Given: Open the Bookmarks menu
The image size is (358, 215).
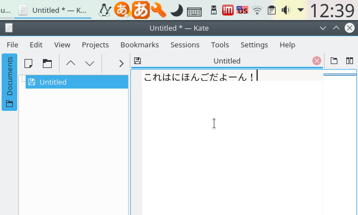Looking at the screenshot, I should [x=140, y=45].
